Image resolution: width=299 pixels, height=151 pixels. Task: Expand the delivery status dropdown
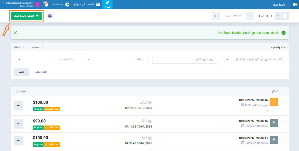[46, 59]
